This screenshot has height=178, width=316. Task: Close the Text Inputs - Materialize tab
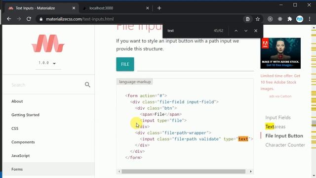(74, 8)
